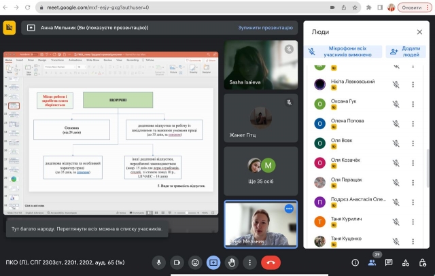Viewport: 435px width, 276px height.
Task: Open options for Оля Вовк
Action: pos(413,143)
